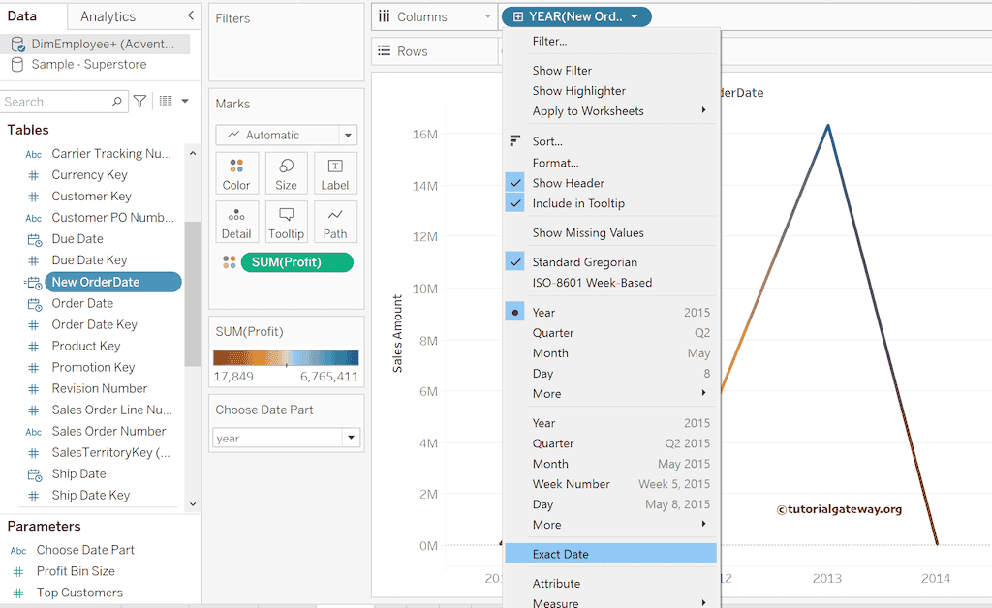The width and height of the screenshot is (992, 608).
Task: Click the number icon beside Profit Bin Size
Action: coord(18,571)
